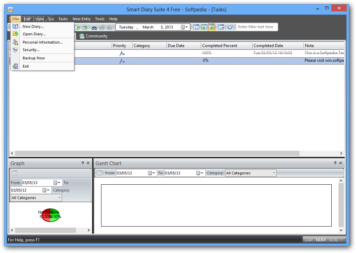The image size is (356, 253).
Task: Open the New Entry menu
Action: pos(82,19)
